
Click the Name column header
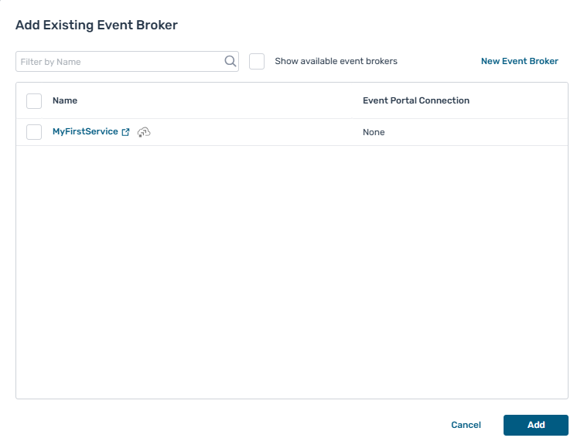point(65,100)
